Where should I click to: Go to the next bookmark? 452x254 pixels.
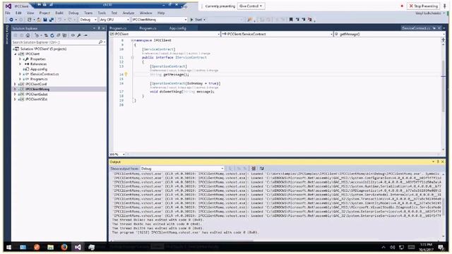point(304,20)
